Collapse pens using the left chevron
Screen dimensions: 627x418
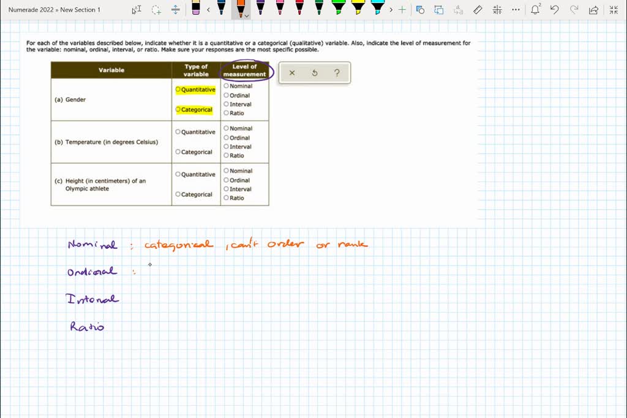point(209,9)
